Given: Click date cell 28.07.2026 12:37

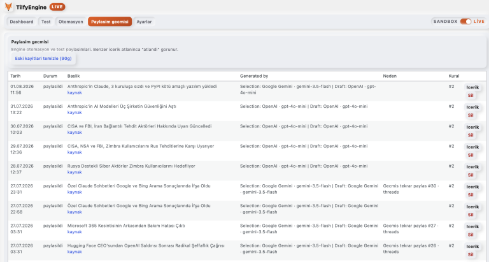Looking at the screenshot, I should (22, 170).
